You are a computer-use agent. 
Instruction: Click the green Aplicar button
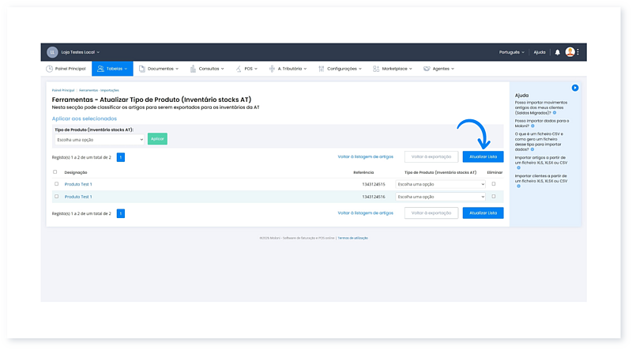(x=157, y=139)
